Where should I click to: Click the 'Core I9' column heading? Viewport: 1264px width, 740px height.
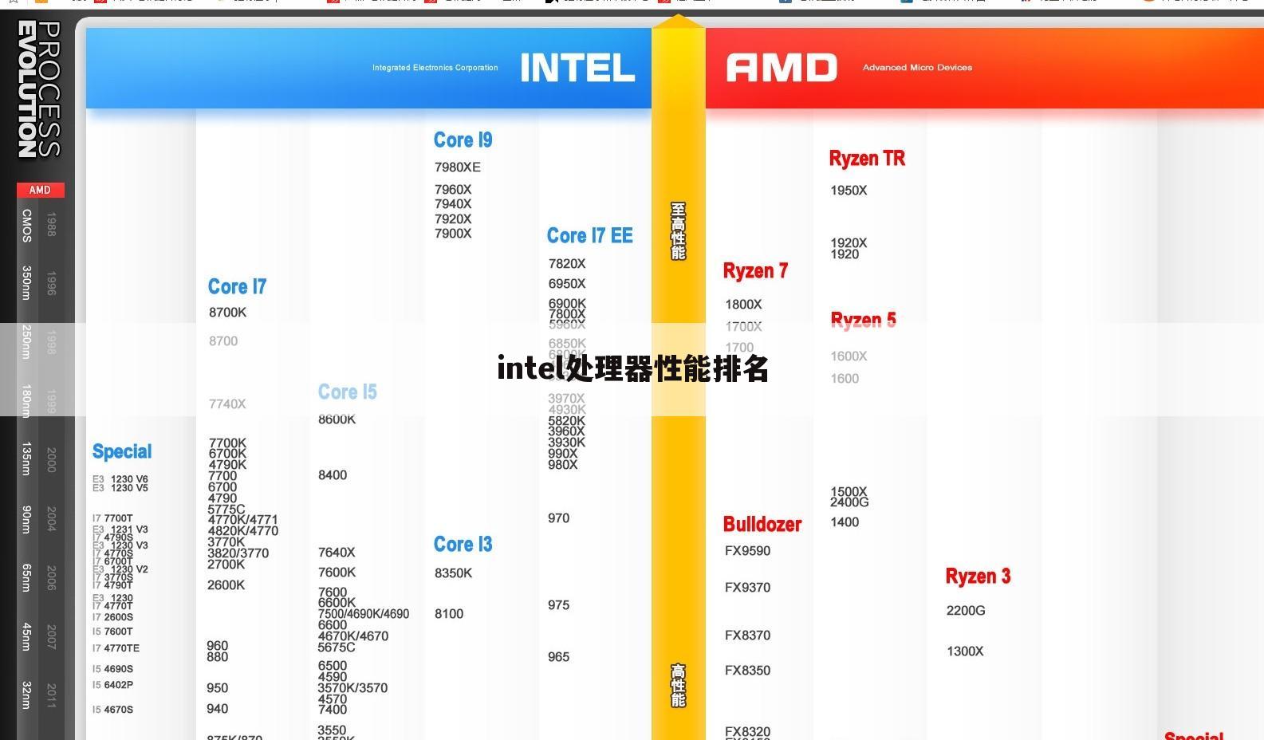tap(463, 140)
